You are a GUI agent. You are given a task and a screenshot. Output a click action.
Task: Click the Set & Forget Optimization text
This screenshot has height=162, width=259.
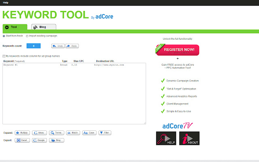point(181,89)
